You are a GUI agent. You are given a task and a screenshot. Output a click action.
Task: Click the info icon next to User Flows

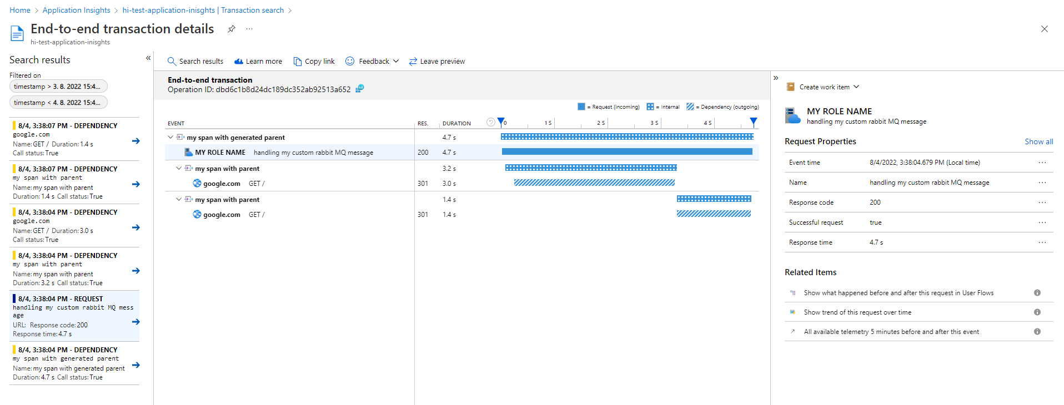1037,293
